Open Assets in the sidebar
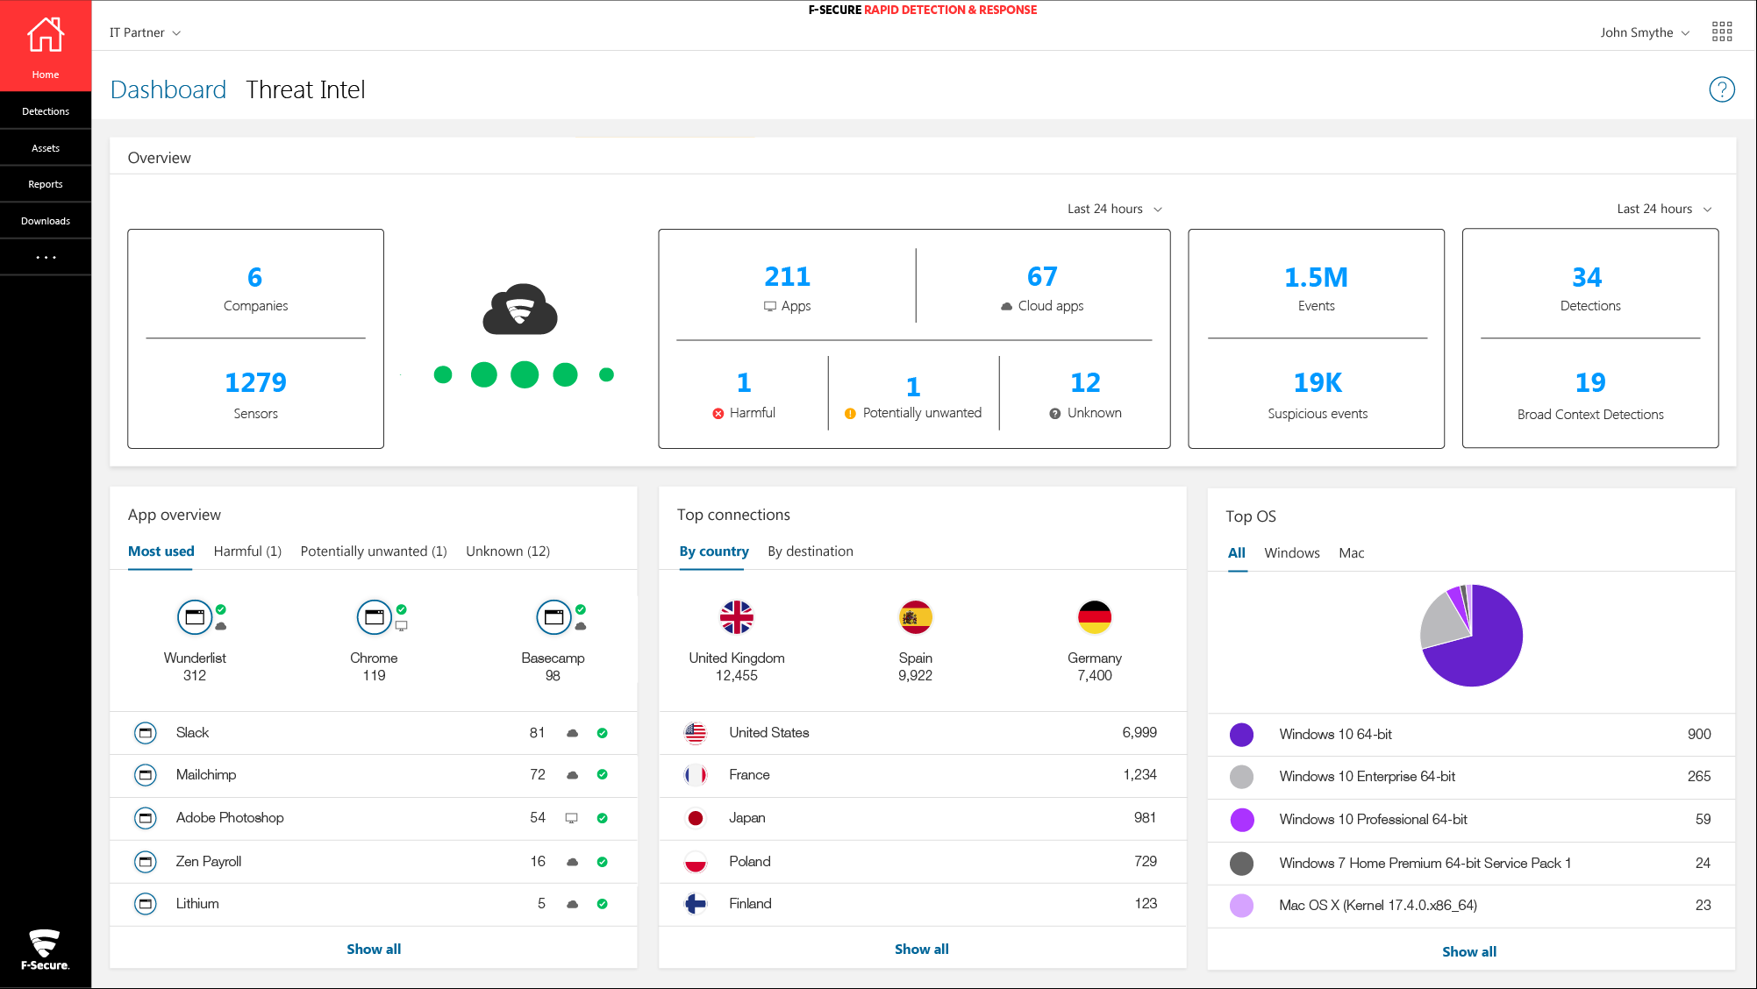The width and height of the screenshot is (1757, 989). click(46, 148)
